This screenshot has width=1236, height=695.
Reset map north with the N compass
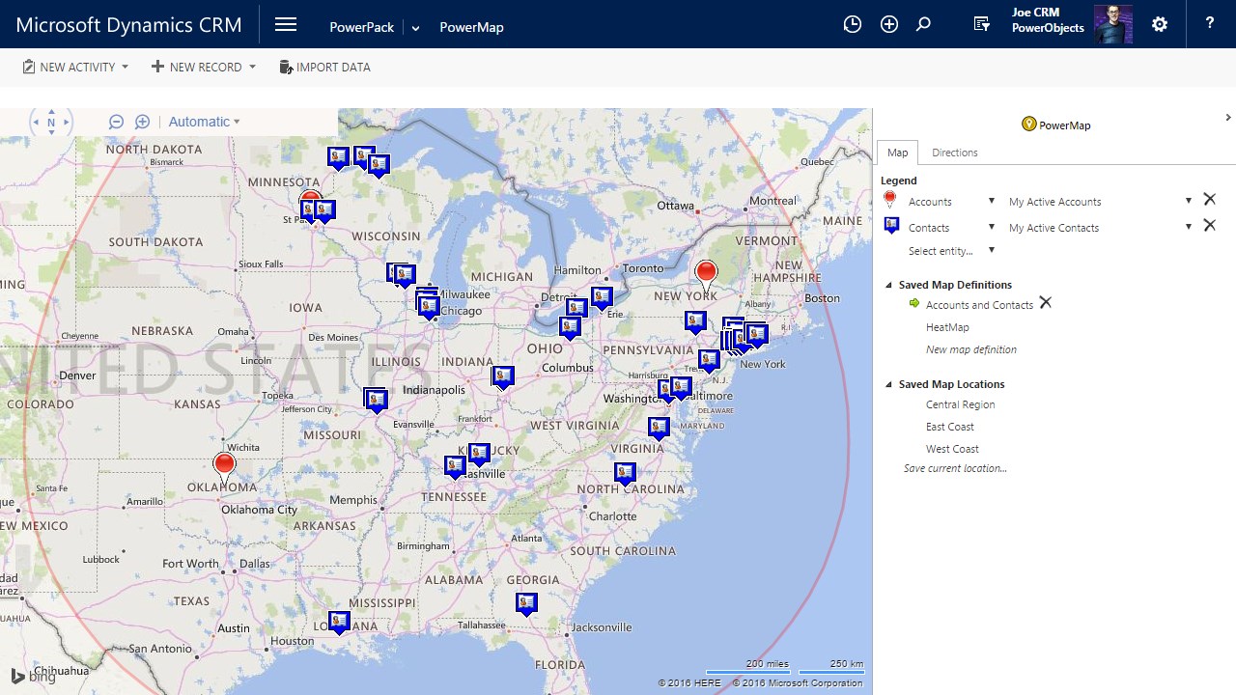tap(51, 123)
